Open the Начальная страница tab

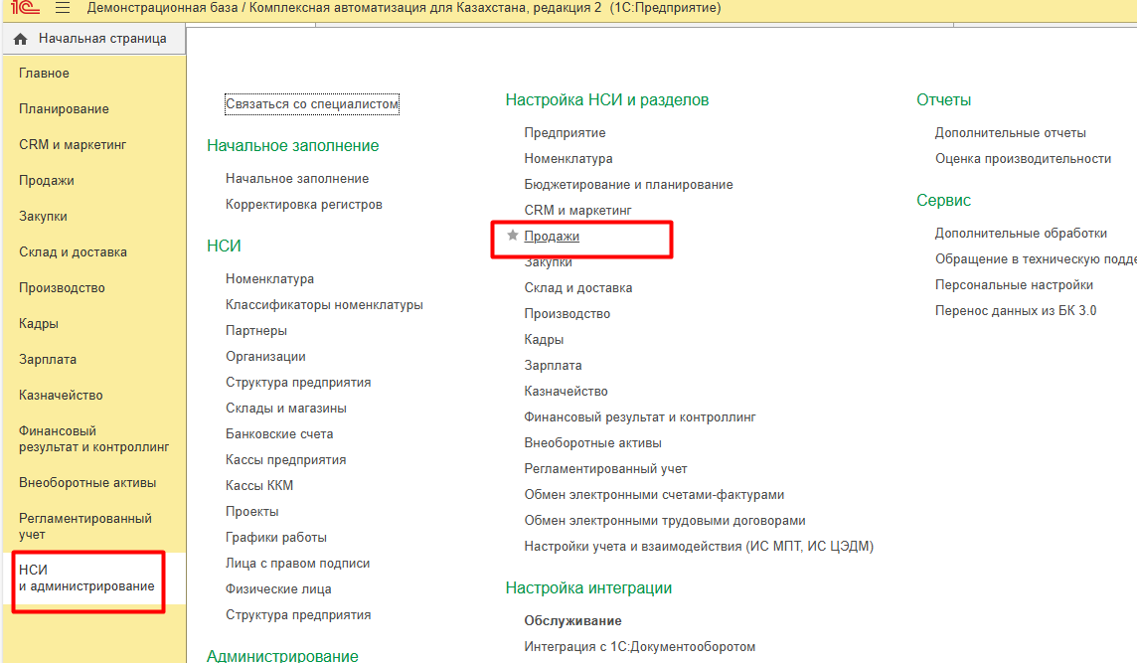101,39
